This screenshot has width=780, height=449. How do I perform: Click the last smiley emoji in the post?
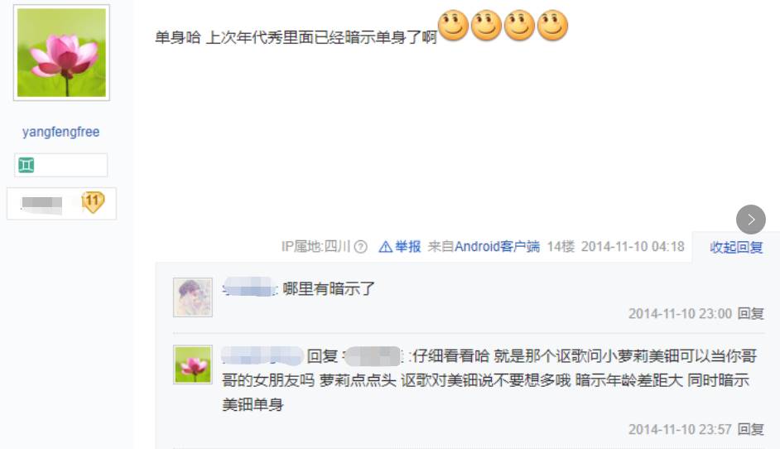tap(552, 25)
